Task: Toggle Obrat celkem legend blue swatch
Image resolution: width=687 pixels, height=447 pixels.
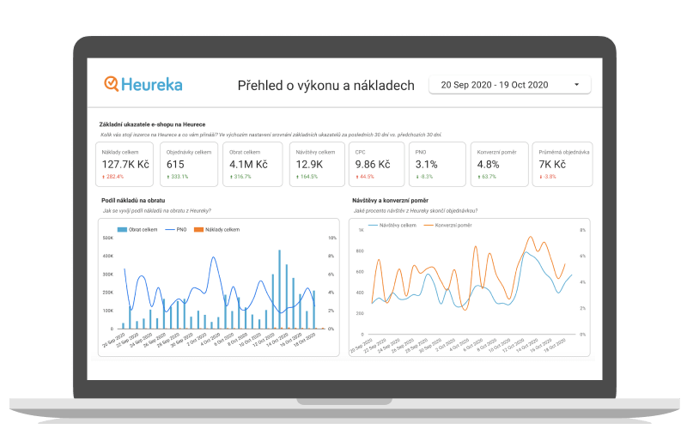Action: click(123, 230)
